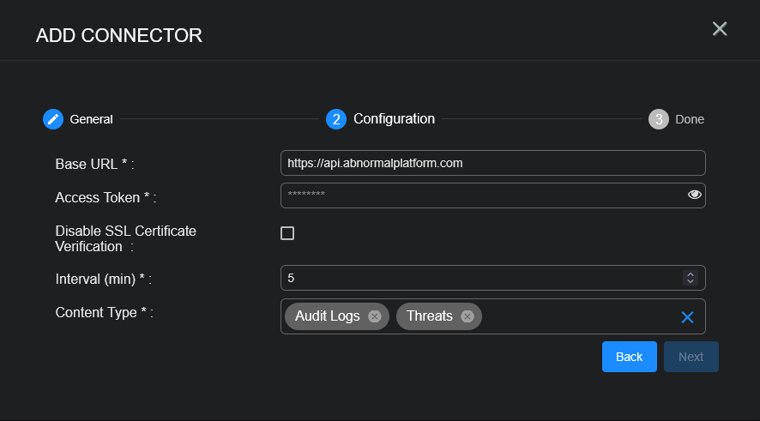The image size is (760, 421).
Task: Go to the General step label
Action: click(91, 119)
